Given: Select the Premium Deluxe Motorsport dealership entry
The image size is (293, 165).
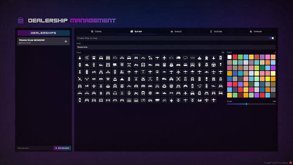Looking at the screenshot, I should click(x=44, y=41).
